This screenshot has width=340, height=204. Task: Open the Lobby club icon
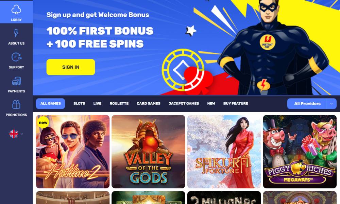coord(16,10)
